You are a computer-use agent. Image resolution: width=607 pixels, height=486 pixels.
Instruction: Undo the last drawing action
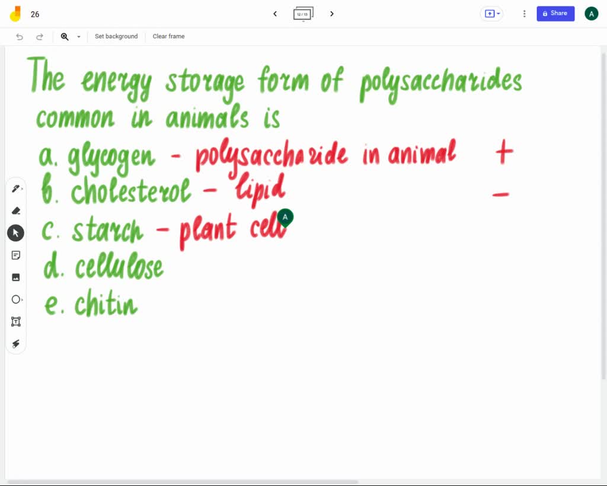click(x=20, y=36)
